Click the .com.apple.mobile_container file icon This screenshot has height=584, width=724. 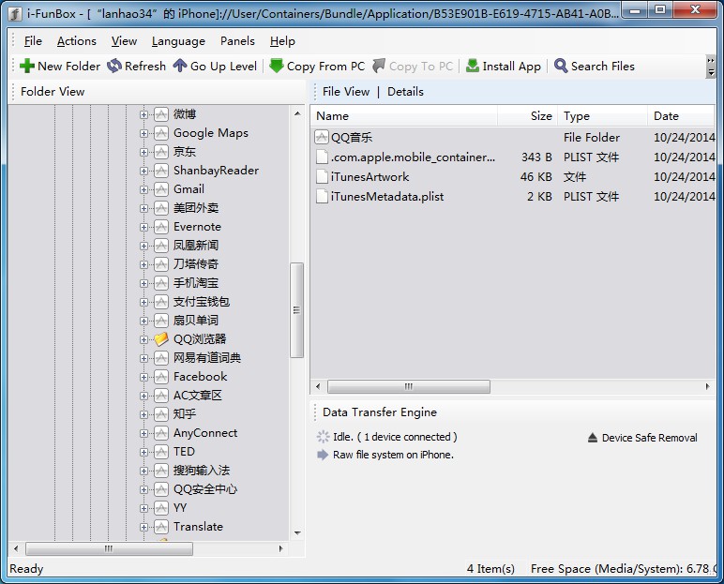tap(322, 157)
